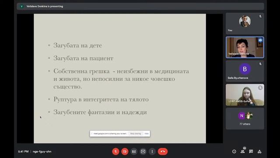Screen dimensions: 280x158
Task: Open meeting details info icon
Action: tap(234, 151)
